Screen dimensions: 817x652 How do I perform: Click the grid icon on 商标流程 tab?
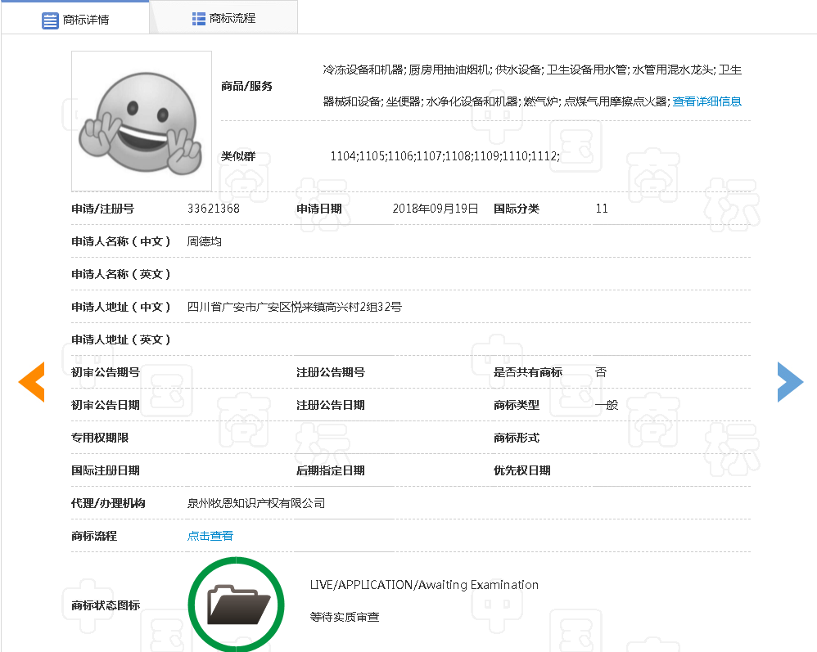point(198,18)
